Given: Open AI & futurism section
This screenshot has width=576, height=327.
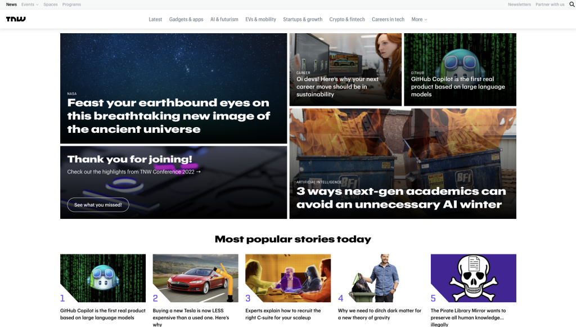Looking at the screenshot, I should click(224, 20).
